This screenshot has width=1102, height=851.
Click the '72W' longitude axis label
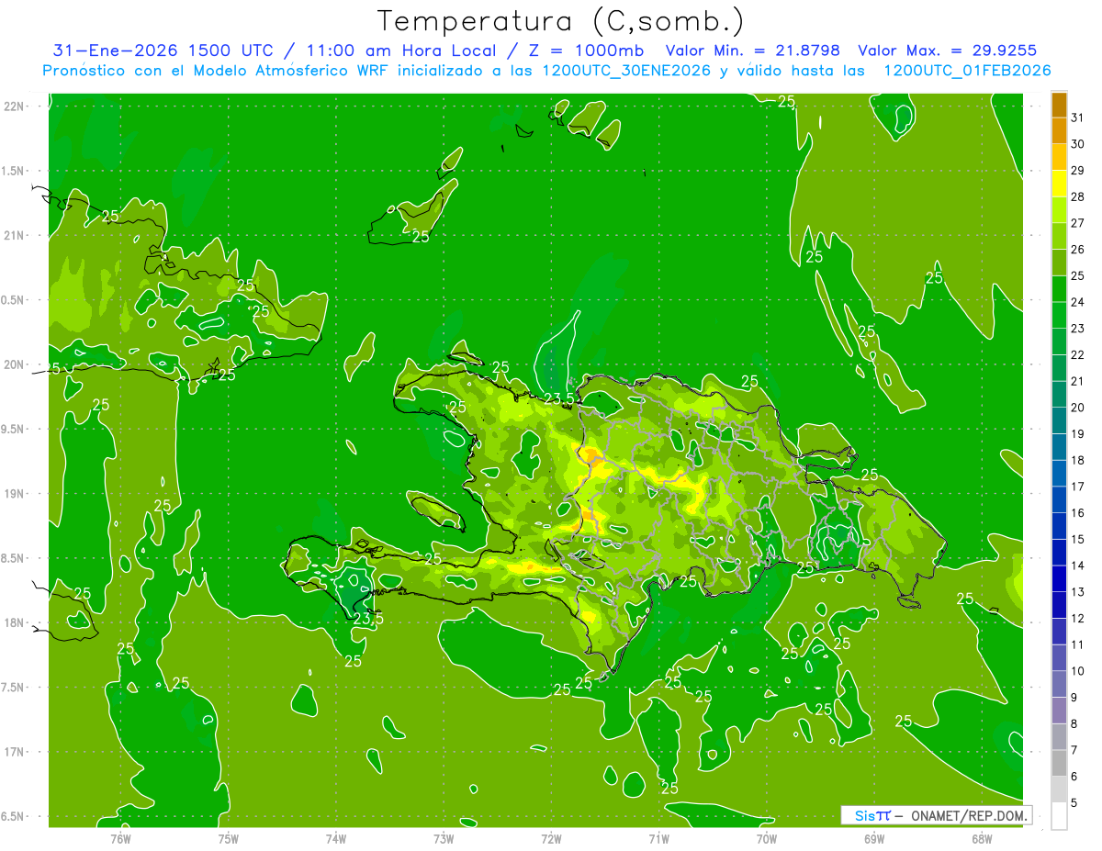tap(551, 838)
